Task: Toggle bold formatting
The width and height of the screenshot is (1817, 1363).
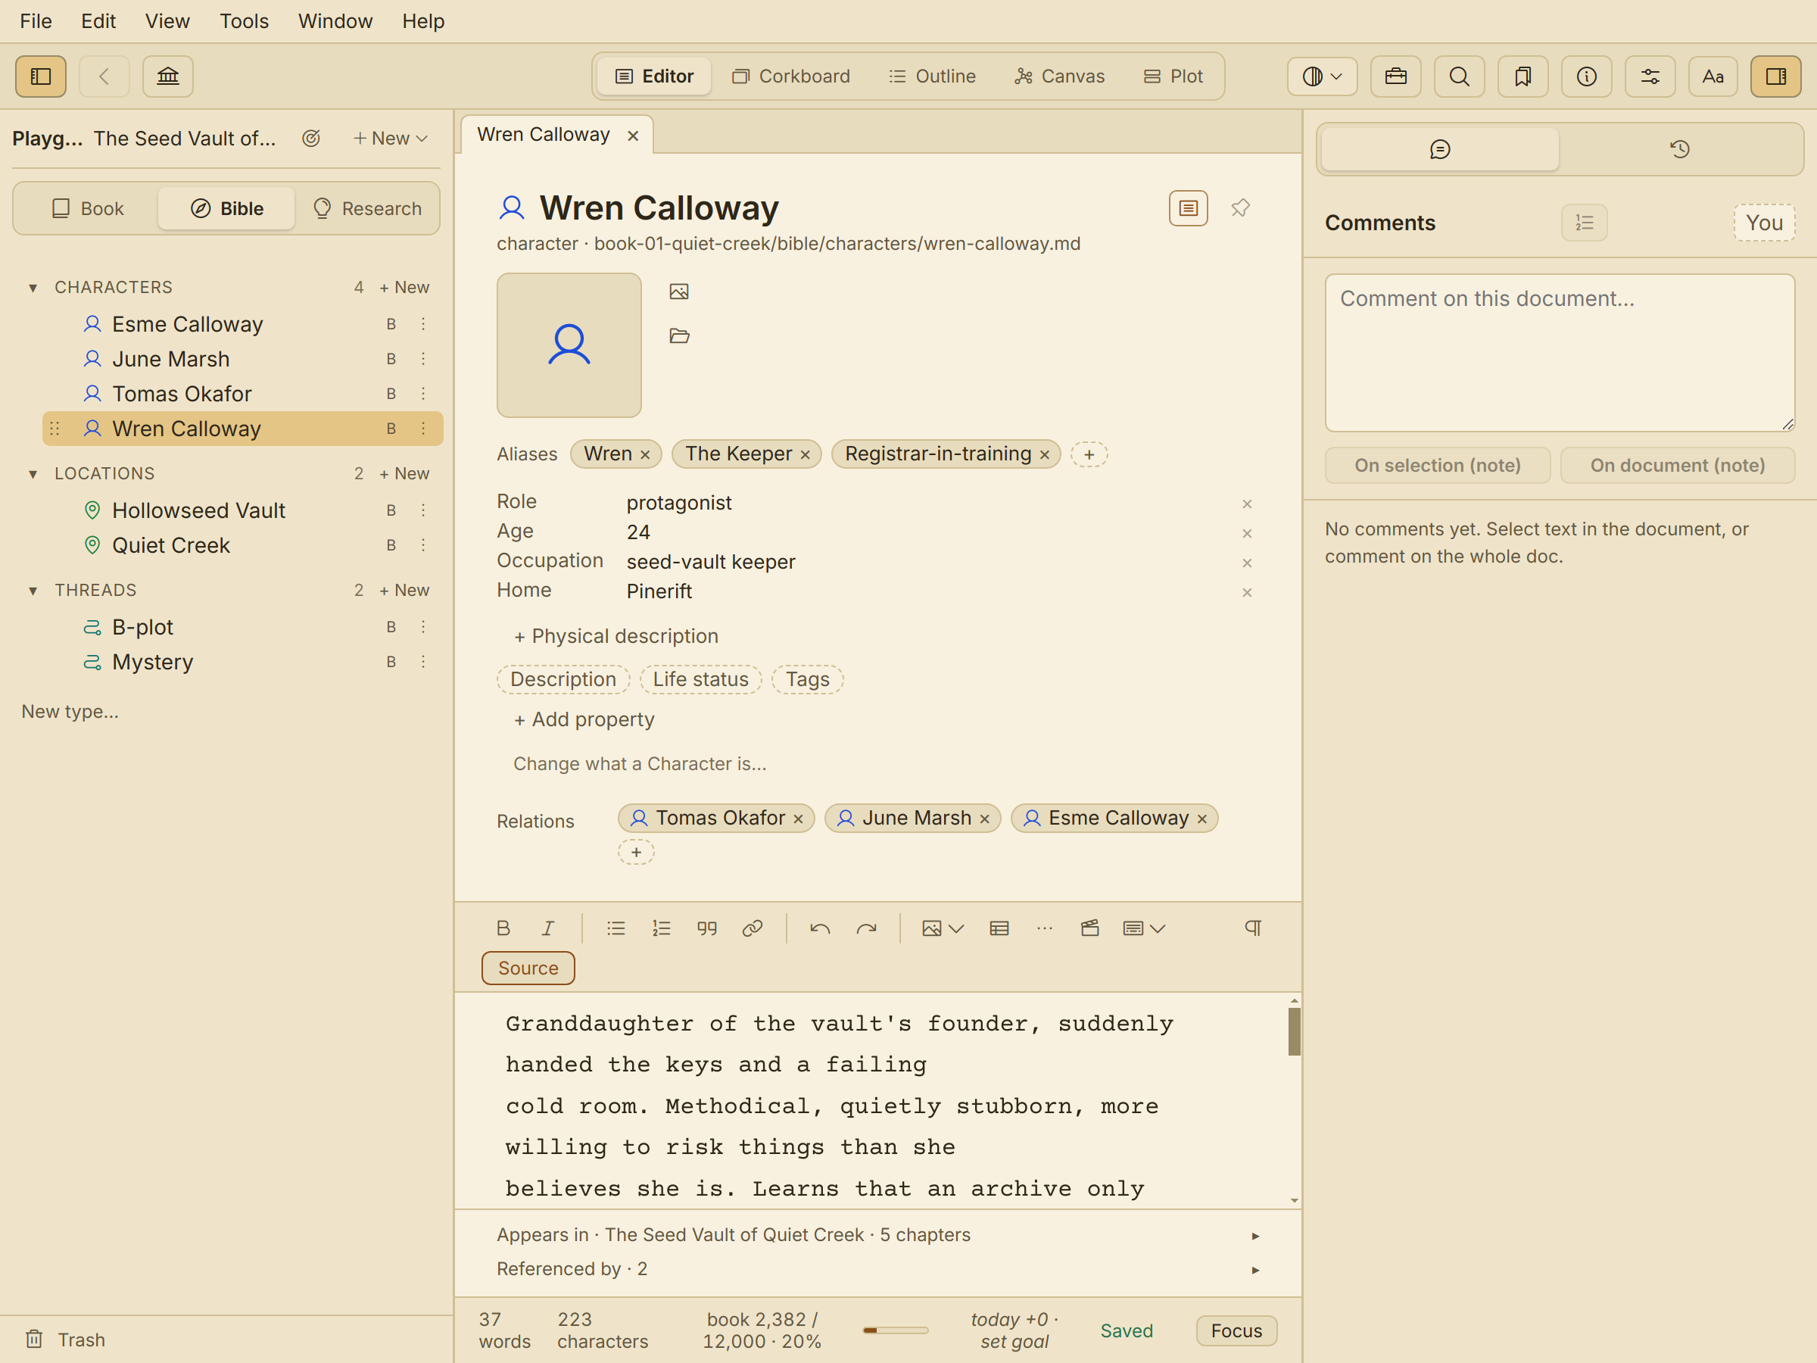Action: [503, 928]
